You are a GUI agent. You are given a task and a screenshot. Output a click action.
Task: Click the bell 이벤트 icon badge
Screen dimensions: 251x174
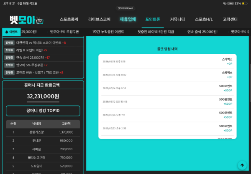(11, 32)
